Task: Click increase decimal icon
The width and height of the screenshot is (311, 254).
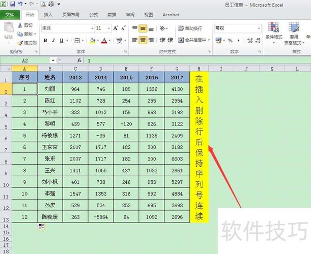Action: point(250,41)
